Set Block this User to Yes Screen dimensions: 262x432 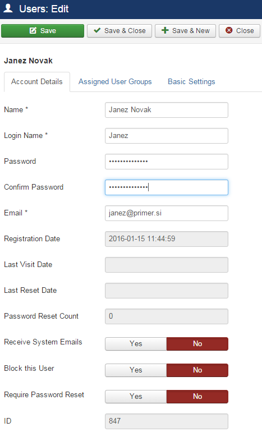click(136, 370)
